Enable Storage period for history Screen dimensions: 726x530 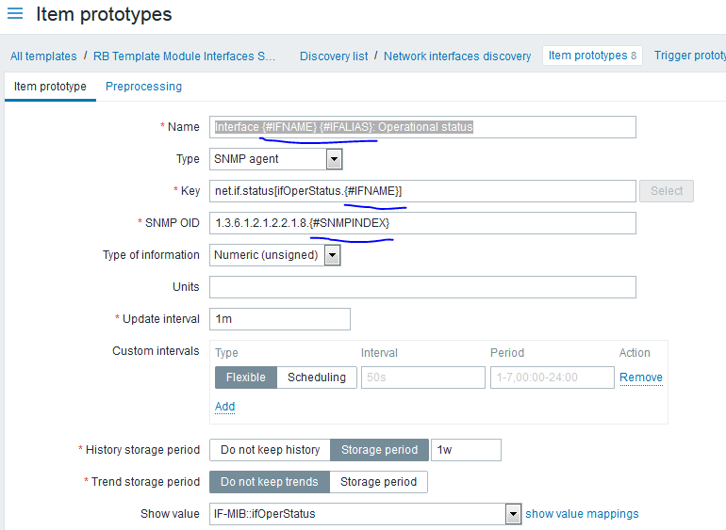[379, 450]
